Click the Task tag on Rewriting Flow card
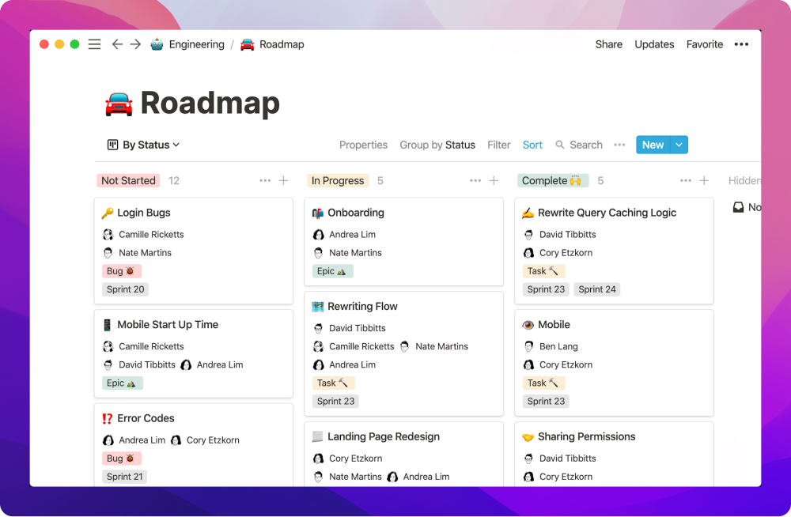 334,383
